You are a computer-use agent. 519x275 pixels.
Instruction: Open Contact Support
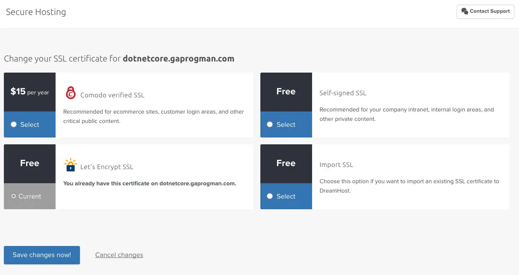485,12
